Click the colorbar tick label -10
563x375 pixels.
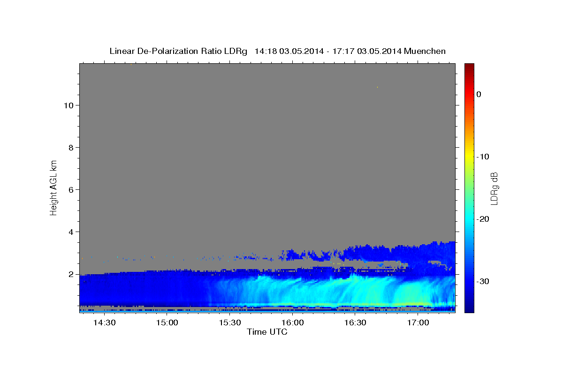click(x=482, y=157)
